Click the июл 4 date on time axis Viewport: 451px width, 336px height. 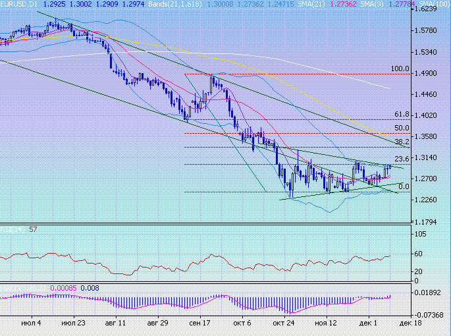(x=31, y=323)
